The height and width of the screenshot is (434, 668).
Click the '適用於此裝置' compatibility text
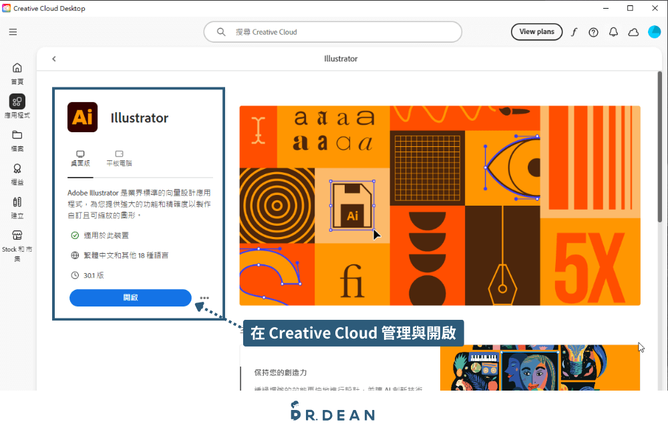point(106,235)
